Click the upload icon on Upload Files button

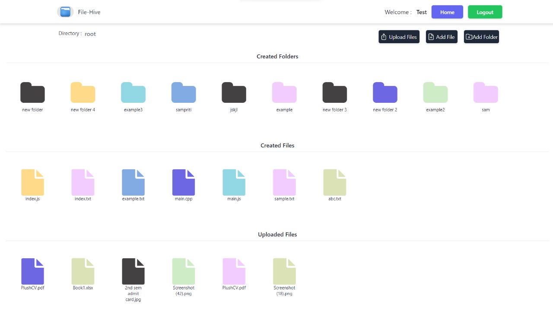coord(384,37)
